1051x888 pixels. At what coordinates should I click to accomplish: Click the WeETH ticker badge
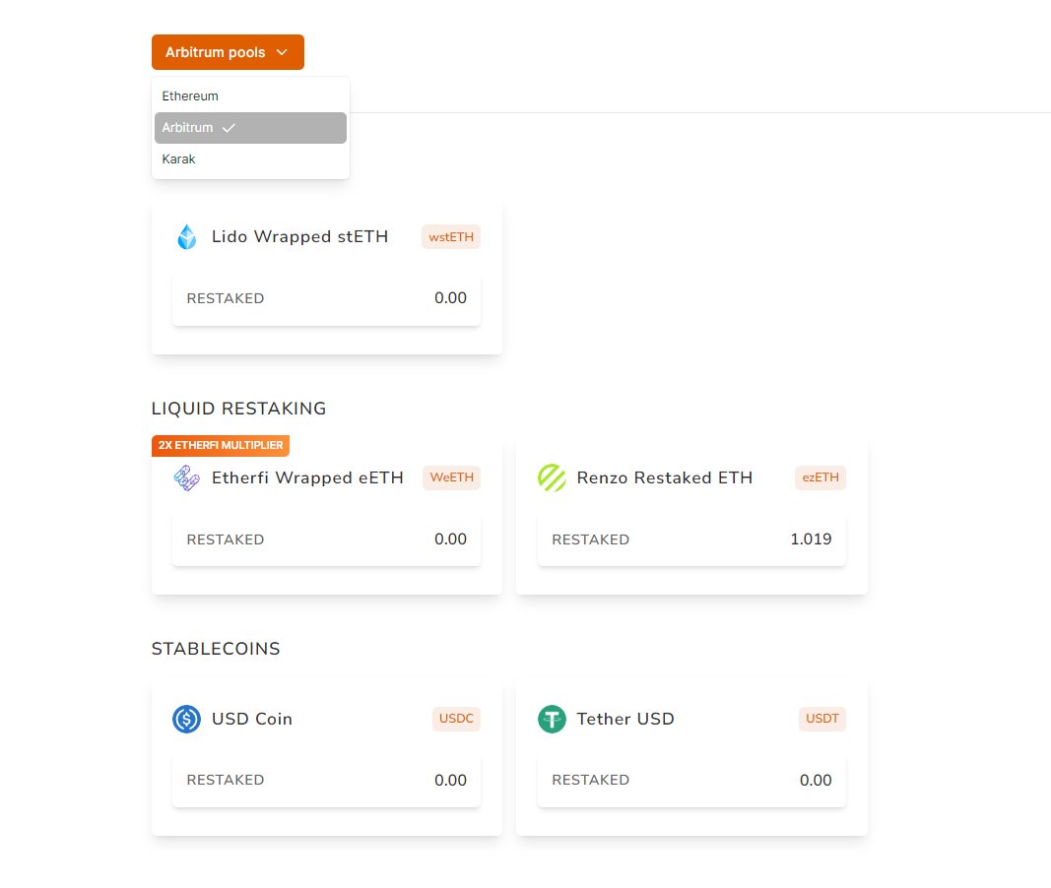[452, 477]
